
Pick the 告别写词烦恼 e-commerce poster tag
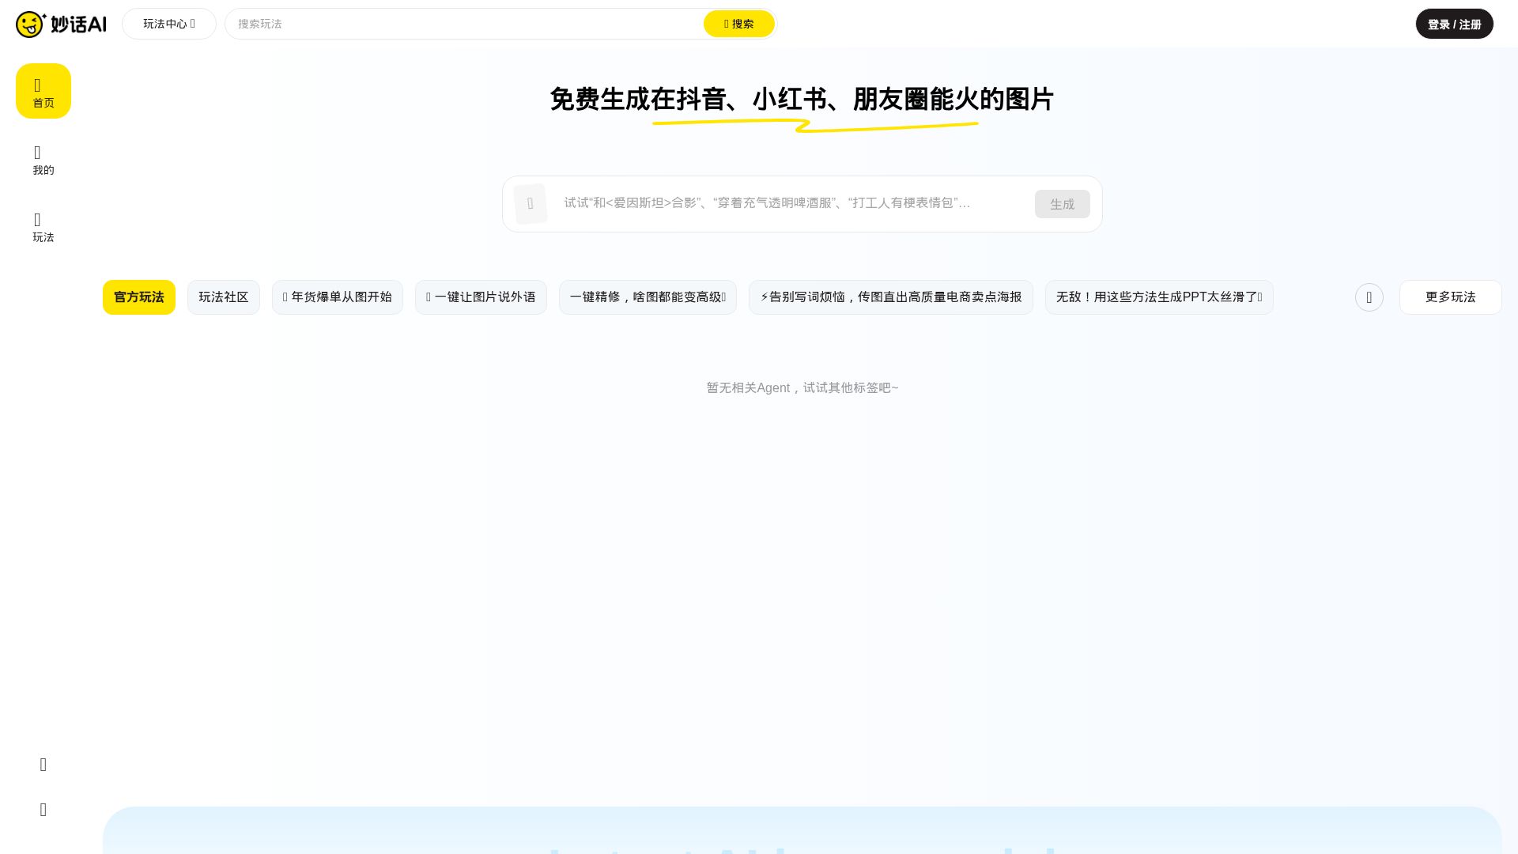[x=890, y=297]
